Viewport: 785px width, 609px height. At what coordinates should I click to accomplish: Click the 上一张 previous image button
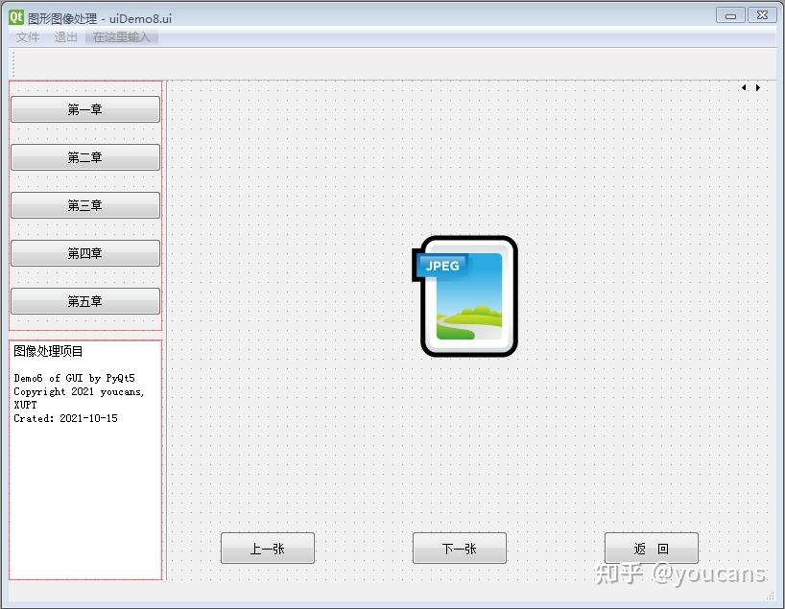(268, 549)
